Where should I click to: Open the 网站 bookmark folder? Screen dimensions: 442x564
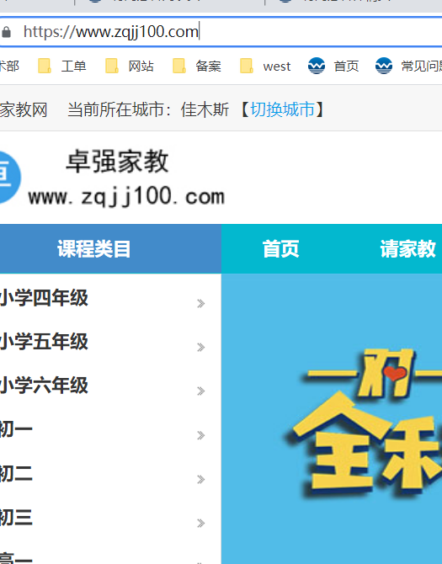click(130, 67)
